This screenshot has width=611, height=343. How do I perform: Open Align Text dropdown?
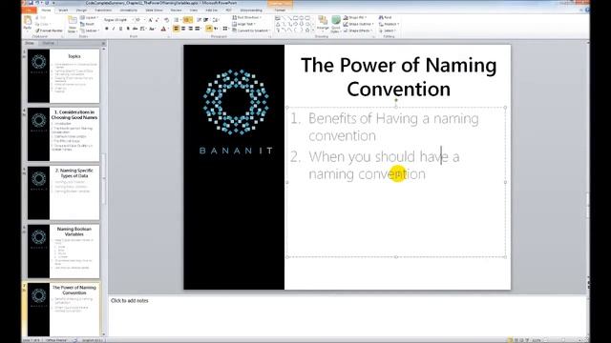click(x=244, y=24)
